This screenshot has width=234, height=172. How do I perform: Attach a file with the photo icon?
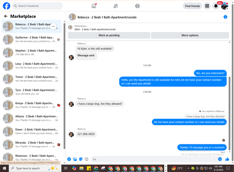click(75, 159)
